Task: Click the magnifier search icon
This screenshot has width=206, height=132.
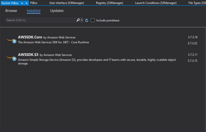Action: click(x=78, y=20)
